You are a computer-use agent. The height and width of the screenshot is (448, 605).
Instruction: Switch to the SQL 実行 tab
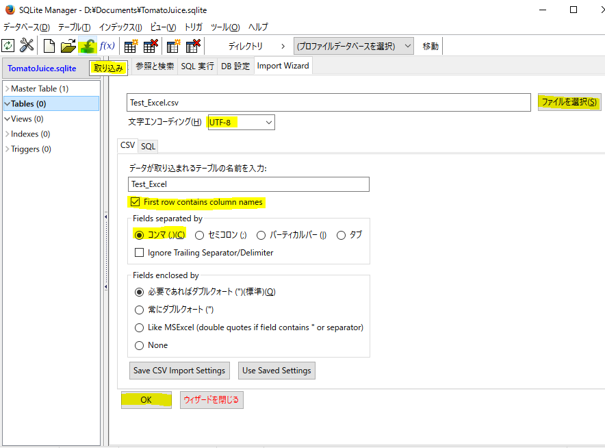pos(197,66)
